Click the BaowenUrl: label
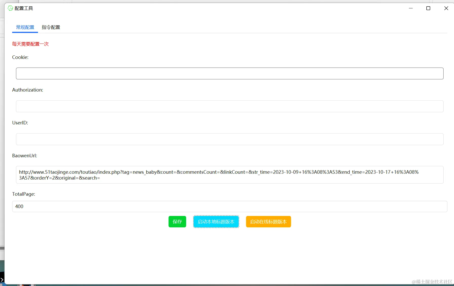Screen dimensions: 454x286 point(25,156)
